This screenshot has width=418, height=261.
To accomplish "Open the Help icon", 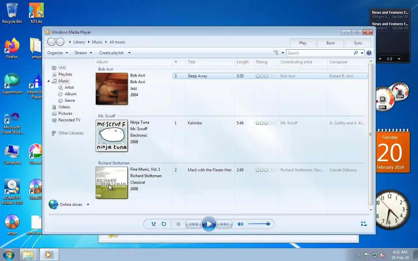I will 369,53.
